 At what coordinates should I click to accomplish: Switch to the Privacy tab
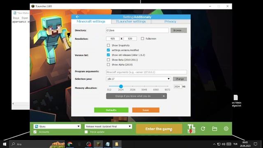(x=170, y=21)
